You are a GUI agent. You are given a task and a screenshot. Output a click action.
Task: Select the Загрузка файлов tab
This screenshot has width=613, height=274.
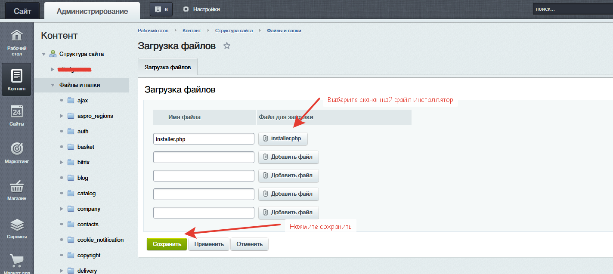point(167,68)
